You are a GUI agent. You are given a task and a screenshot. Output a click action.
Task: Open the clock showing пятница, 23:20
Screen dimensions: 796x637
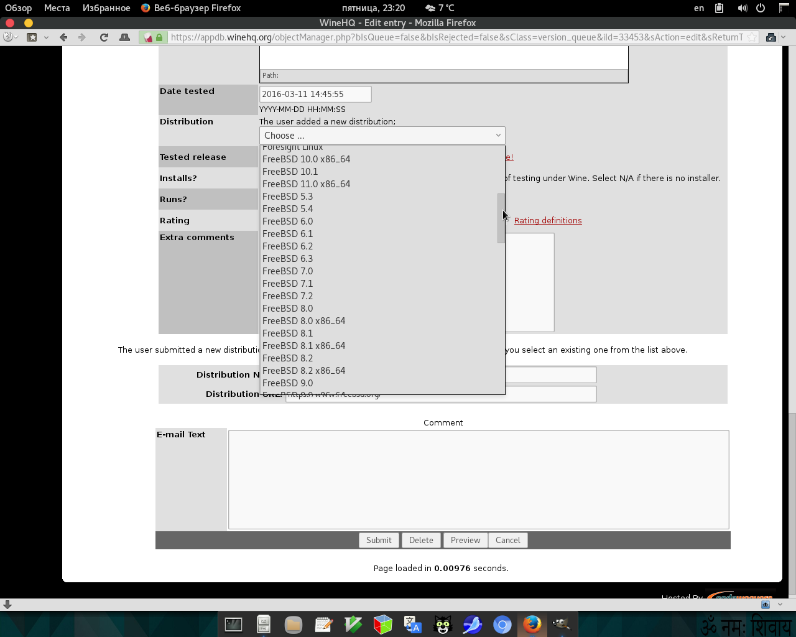tap(373, 8)
